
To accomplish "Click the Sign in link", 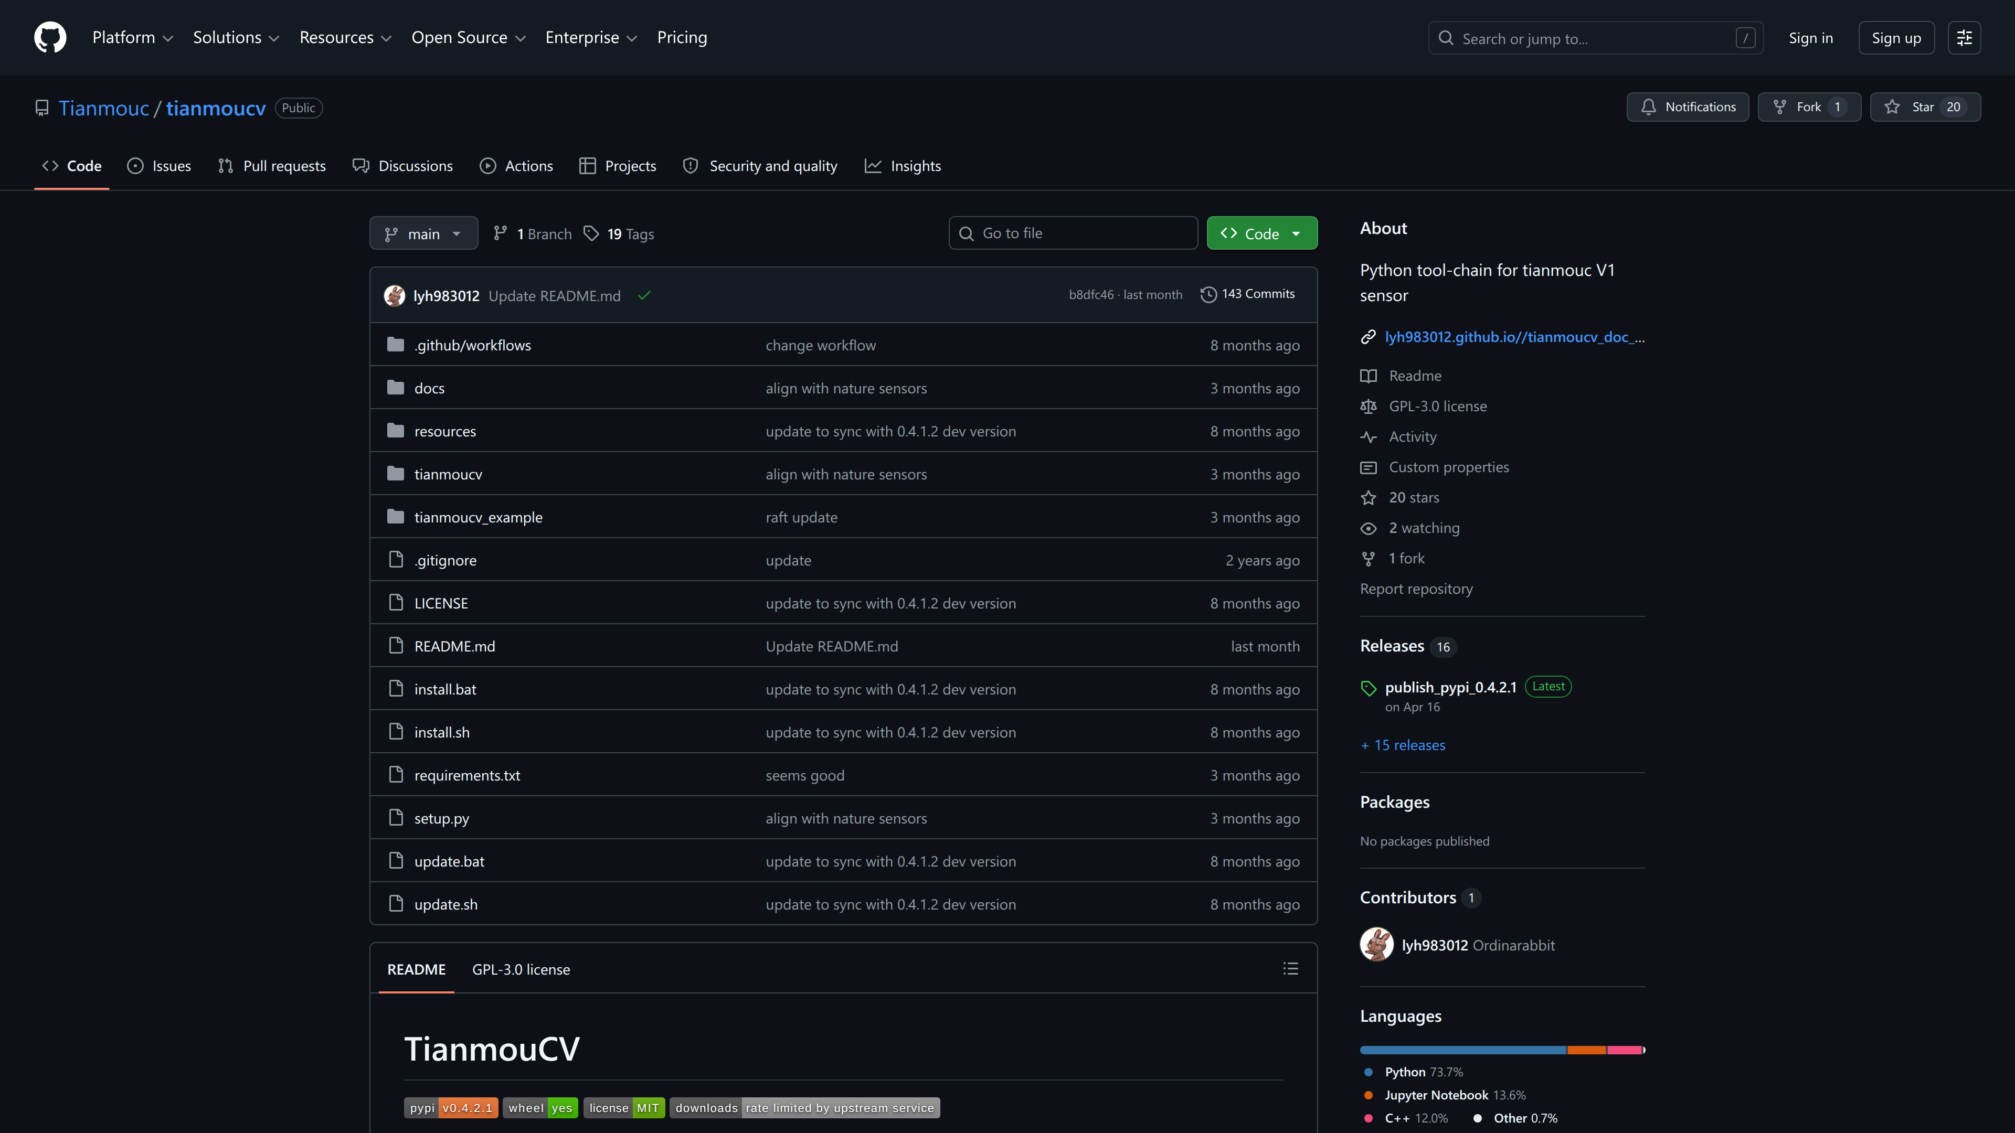I will click(1810, 38).
